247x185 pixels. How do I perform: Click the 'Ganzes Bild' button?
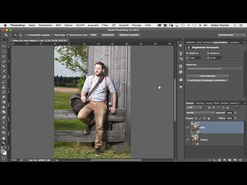point(108,35)
